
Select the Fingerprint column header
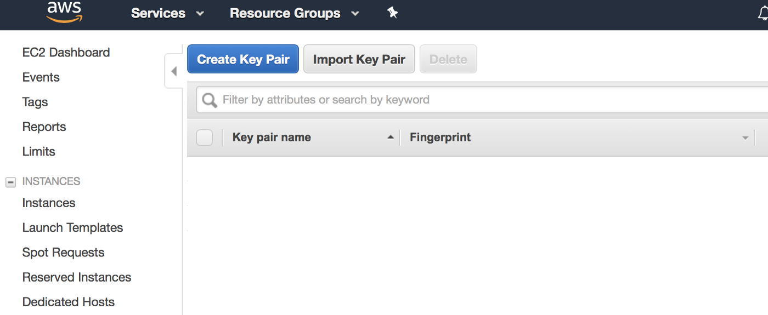click(x=440, y=138)
